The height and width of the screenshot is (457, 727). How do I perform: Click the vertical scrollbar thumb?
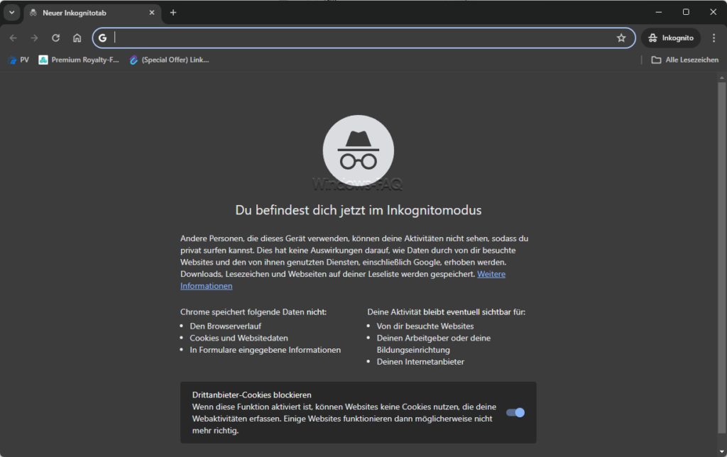721,257
